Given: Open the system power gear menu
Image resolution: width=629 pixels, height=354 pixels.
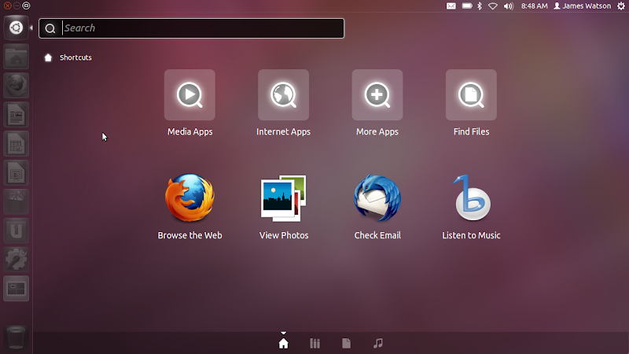Looking at the screenshot, I should tap(621, 6).
